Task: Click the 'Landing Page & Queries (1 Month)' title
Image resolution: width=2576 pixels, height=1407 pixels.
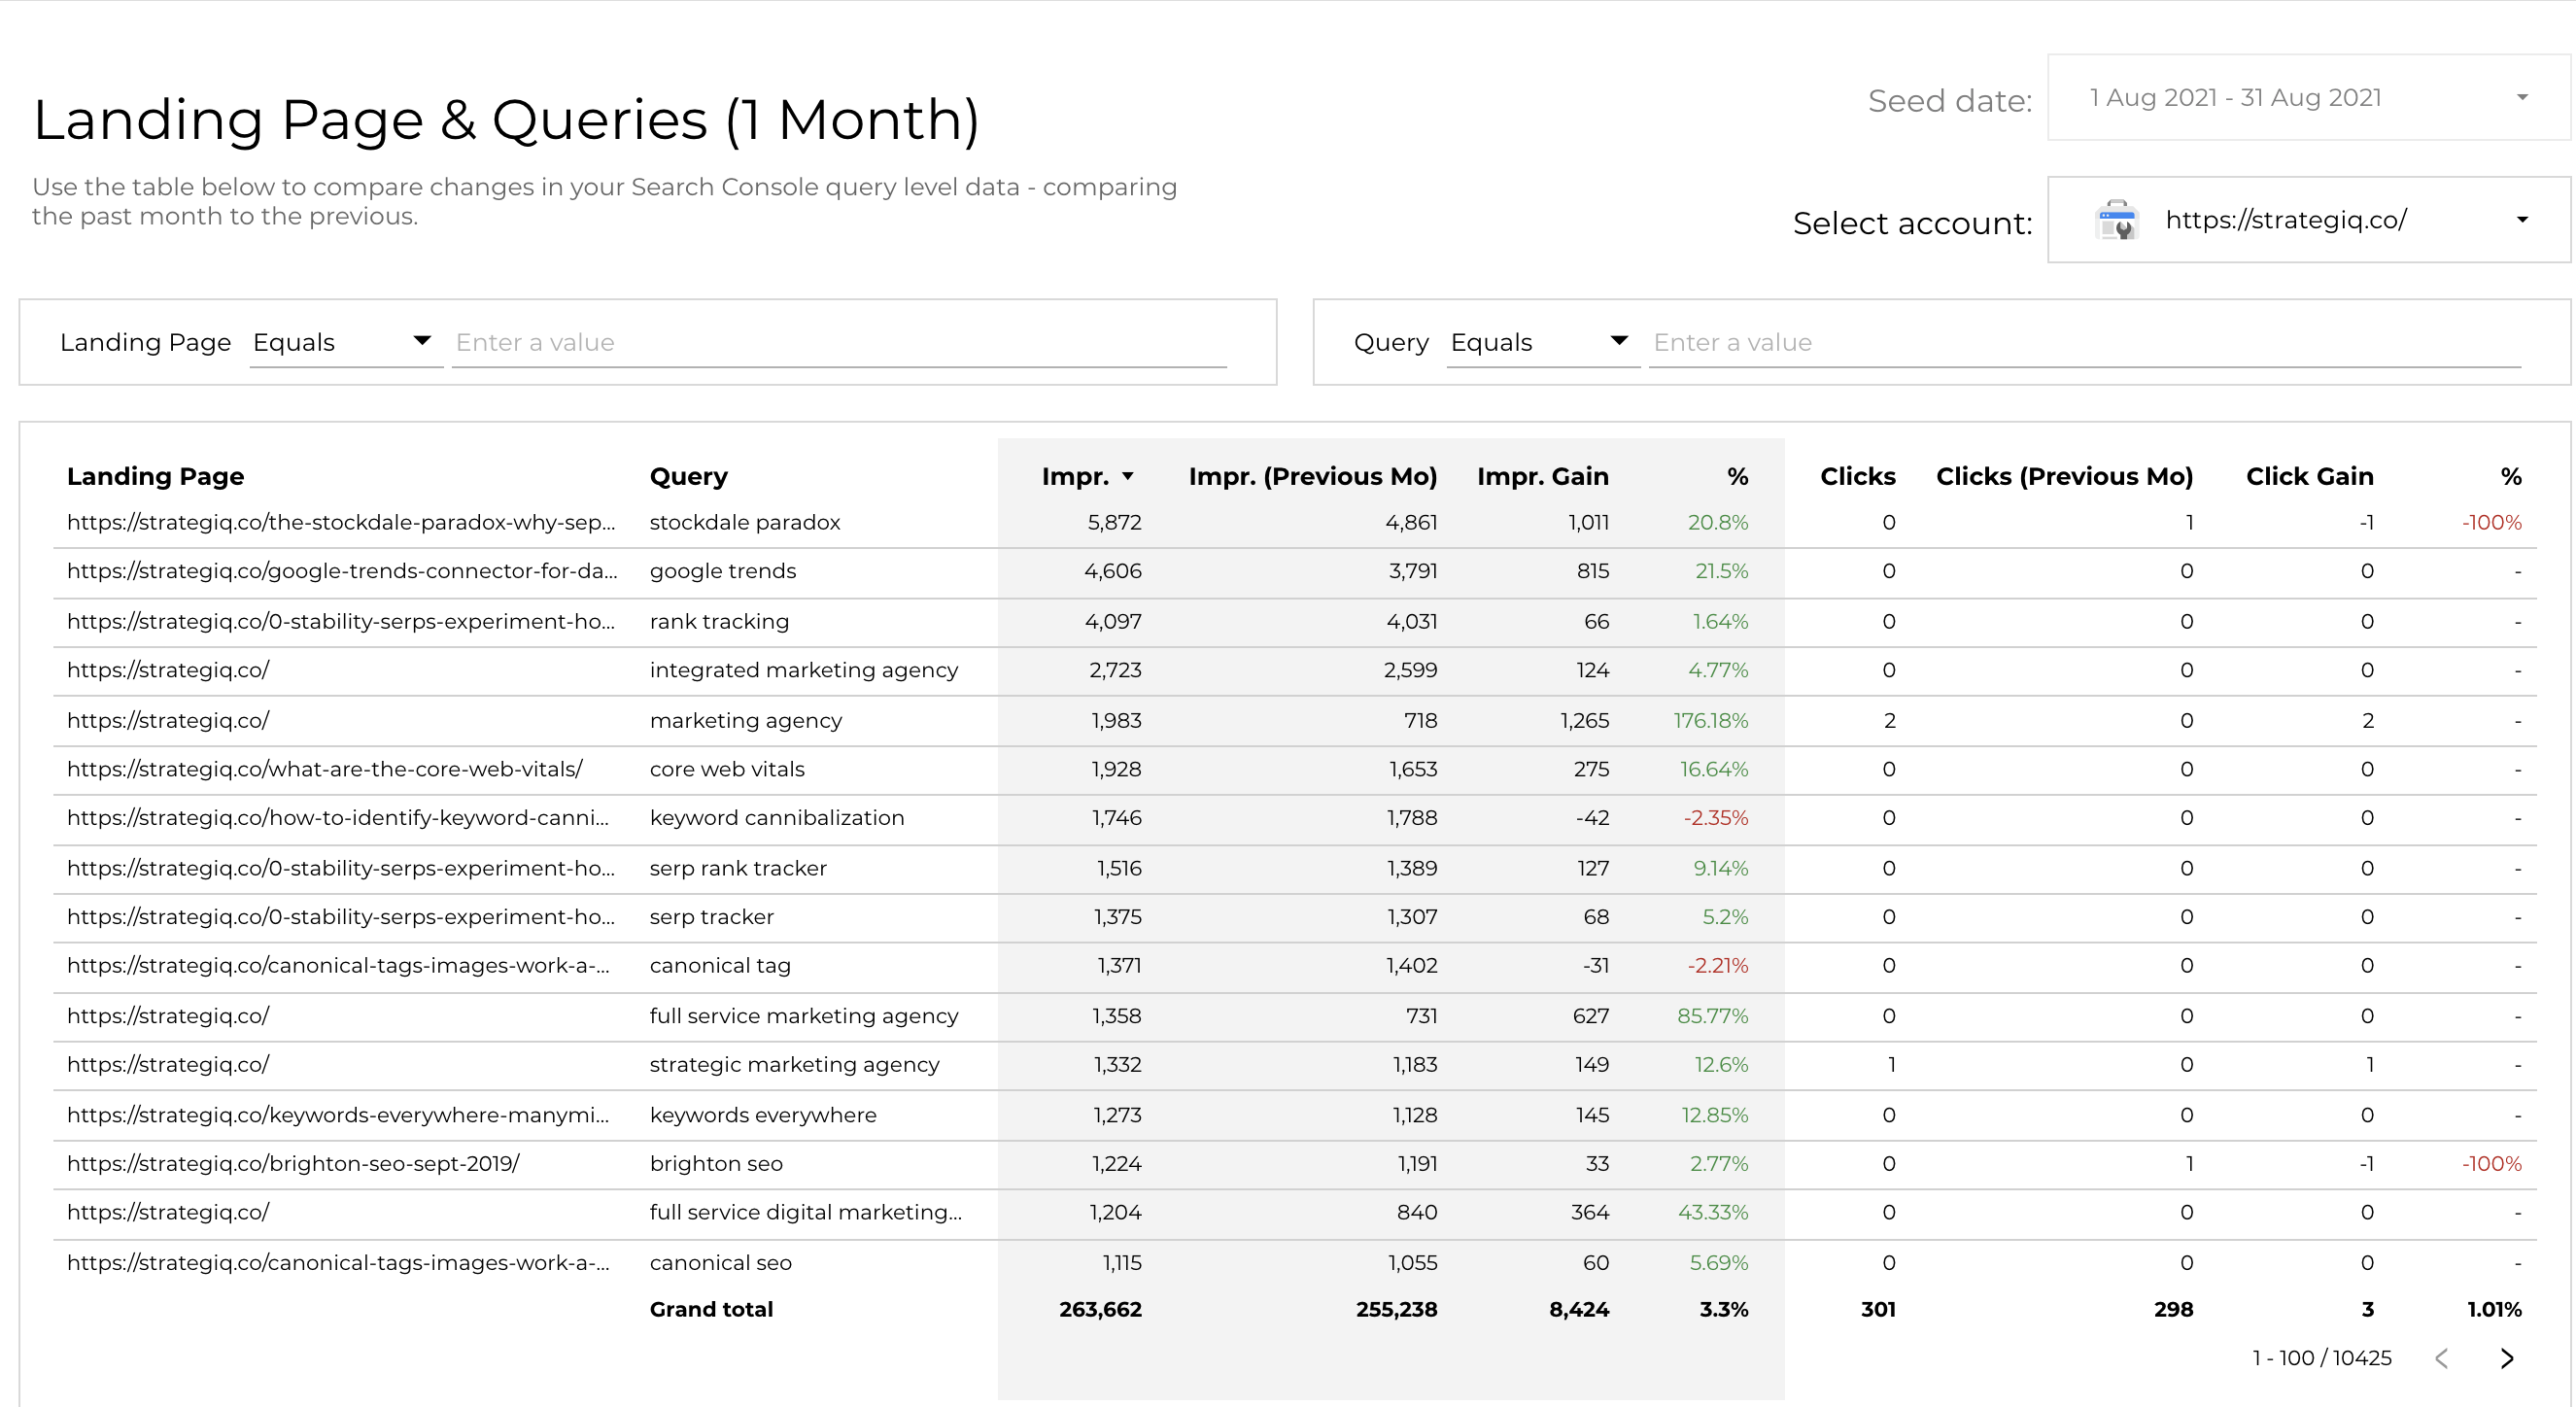Action: click(506, 120)
